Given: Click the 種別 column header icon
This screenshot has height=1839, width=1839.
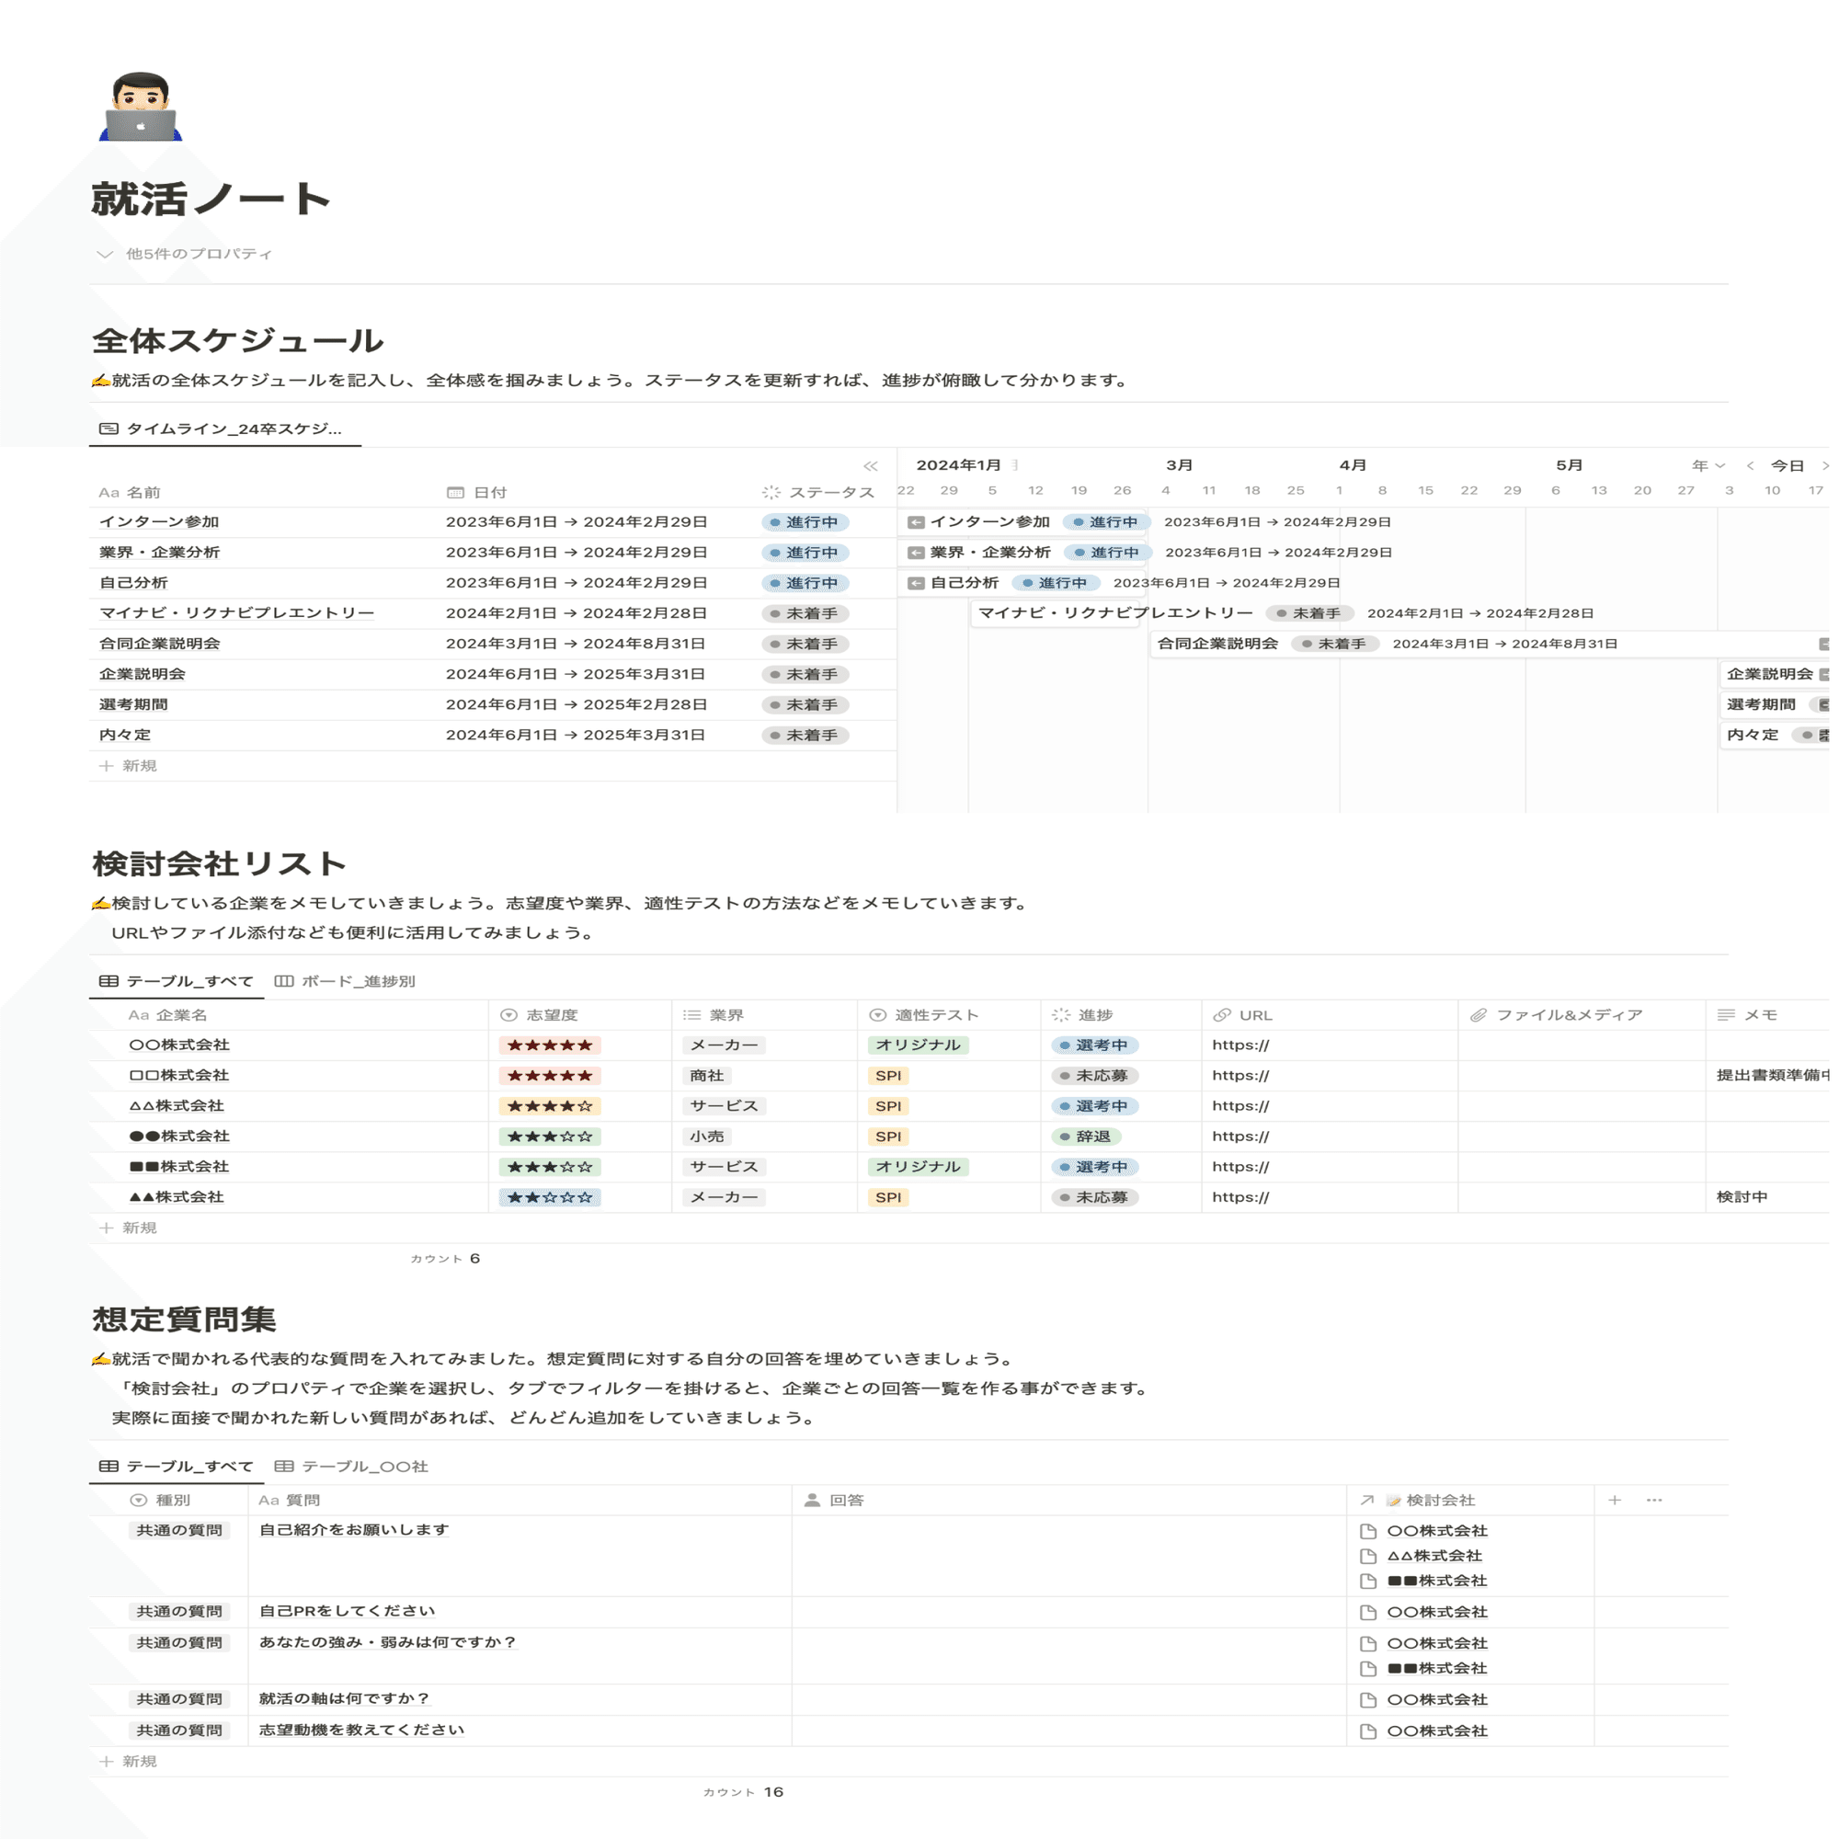Looking at the screenshot, I should (139, 1502).
